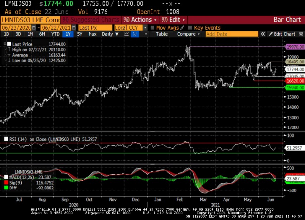This screenshot has height=220, width=305.
Task: Click the LMNIDS03 LME Comdty security field
Action: [30, 20]
